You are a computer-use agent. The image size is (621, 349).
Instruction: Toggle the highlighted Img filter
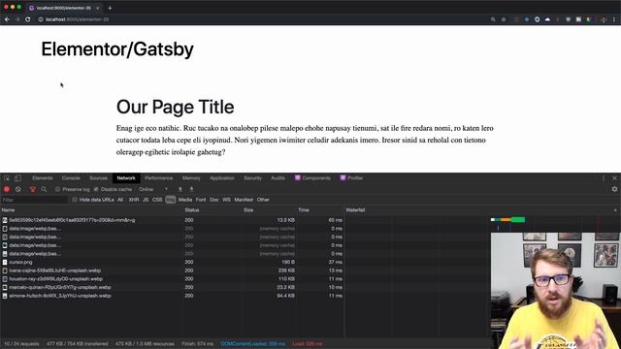[171, 200]
